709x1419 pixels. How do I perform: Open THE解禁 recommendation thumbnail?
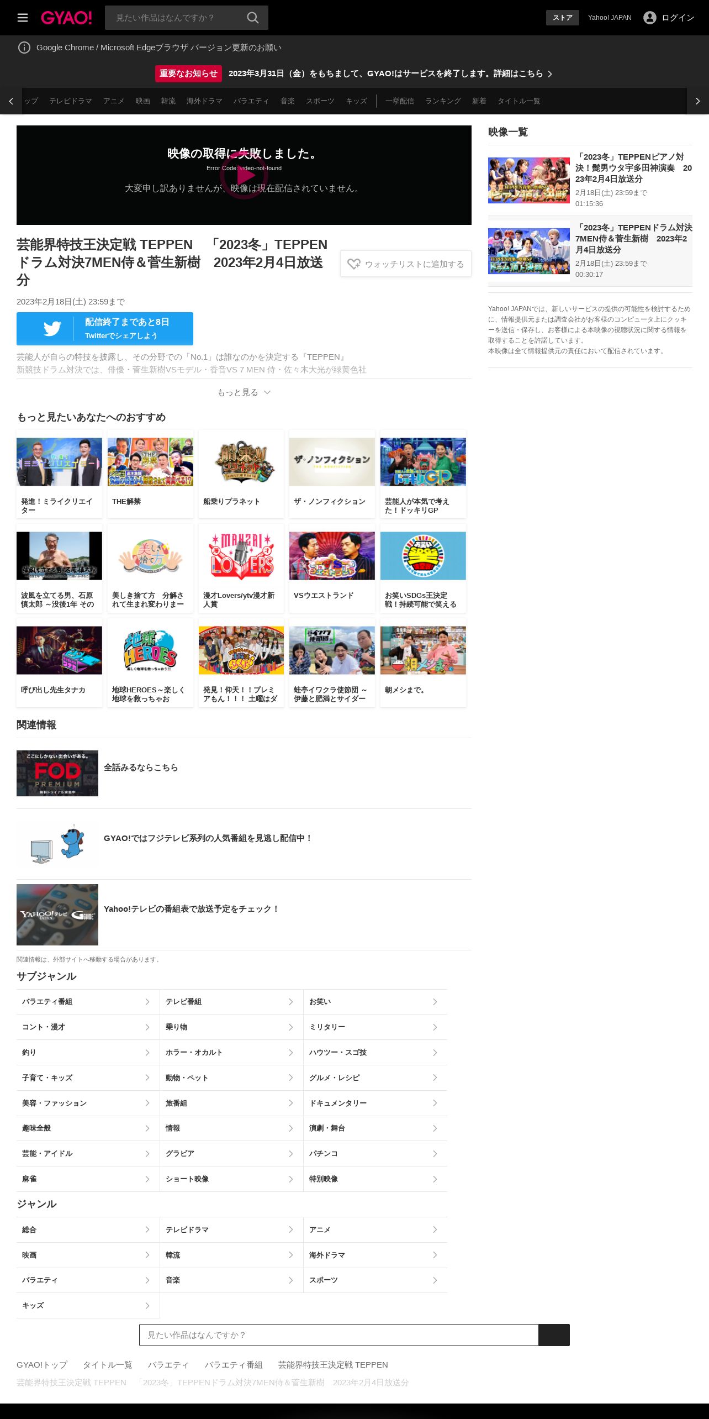150,462
